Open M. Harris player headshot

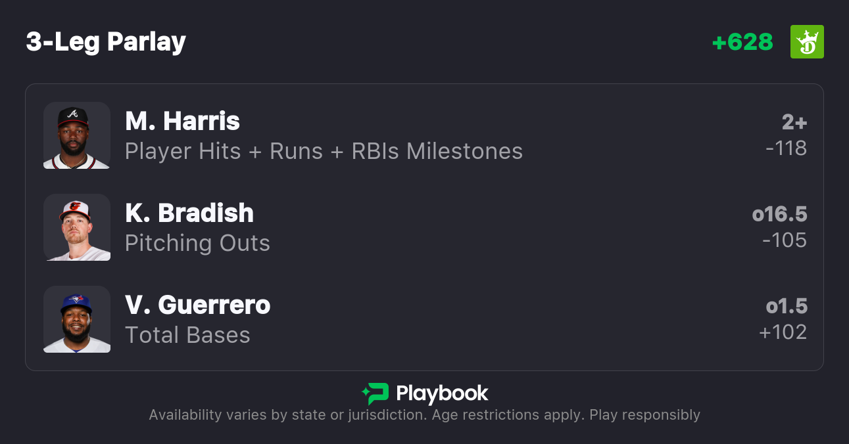click(77, 135)
